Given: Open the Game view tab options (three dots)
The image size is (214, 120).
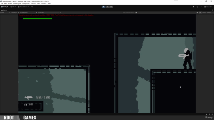Looking at the screenshot, I should (x=212, y=10).
